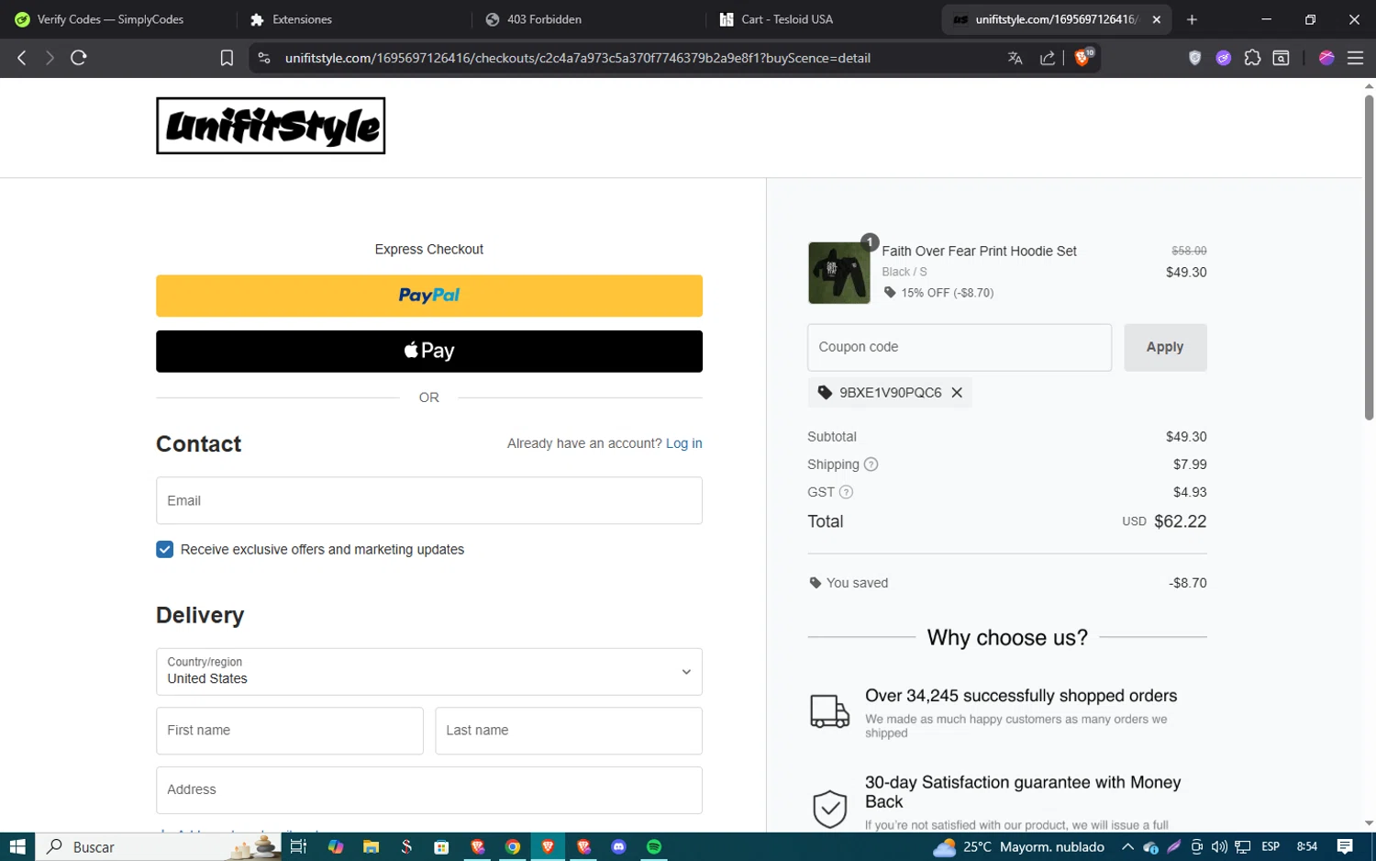Click the Address input field
Screen dimensions: 1376x861
pos(429,790)
